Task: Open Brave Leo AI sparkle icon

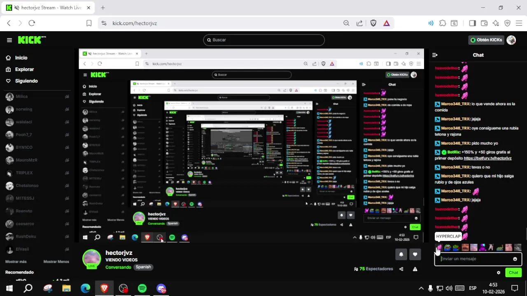Action: [x=496, y=23]
